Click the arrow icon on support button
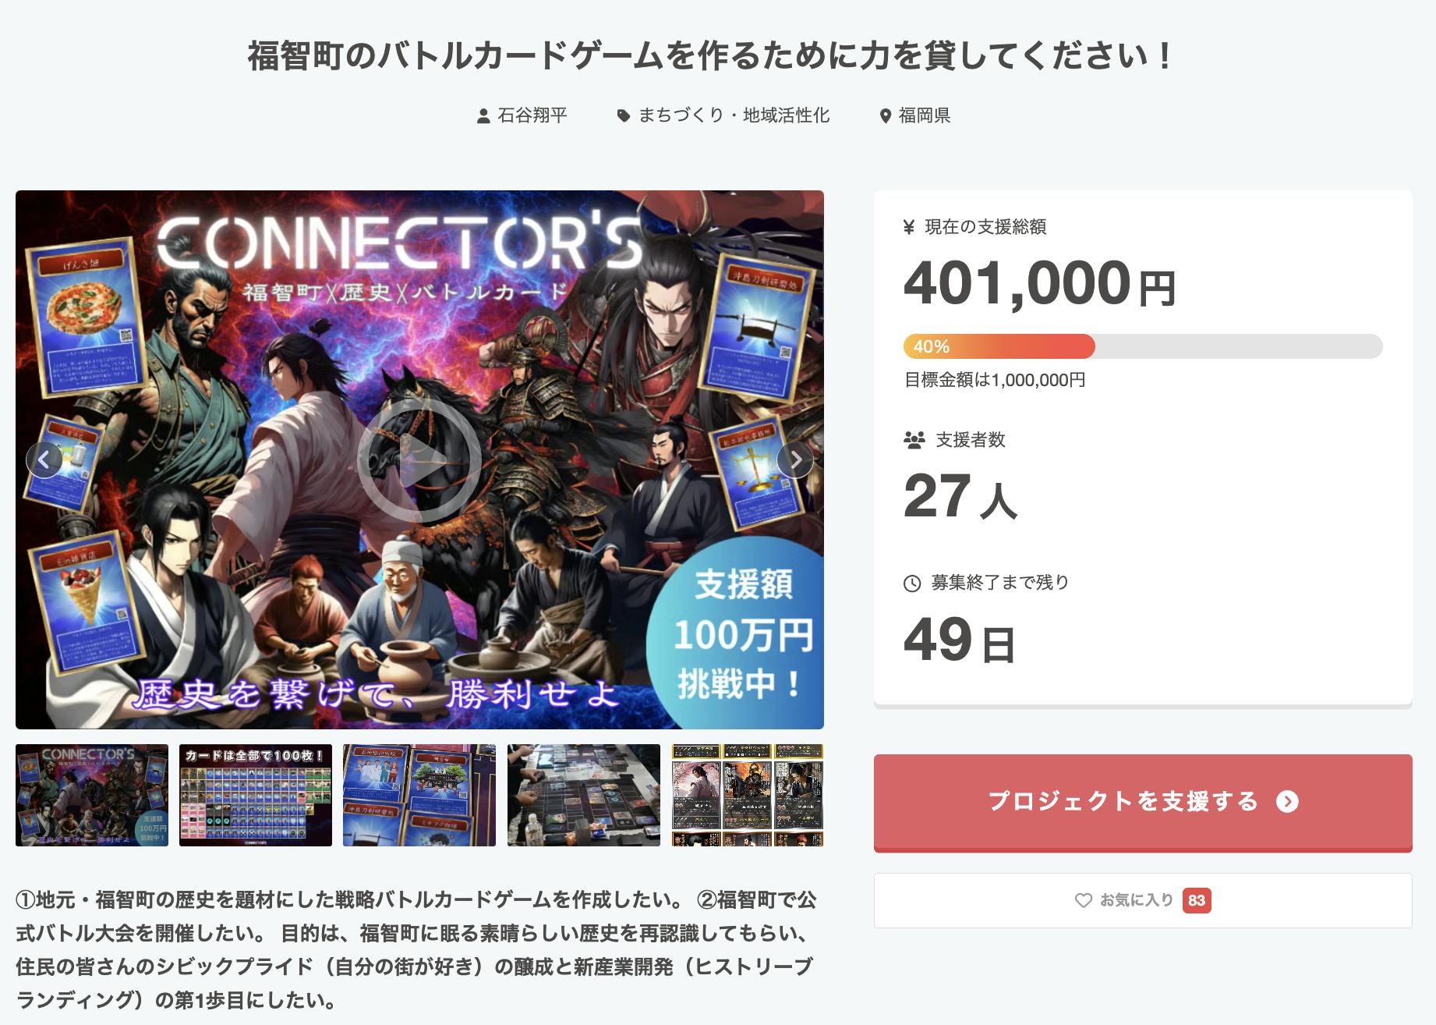1436x1025 pixels. tap(1287, 801)
